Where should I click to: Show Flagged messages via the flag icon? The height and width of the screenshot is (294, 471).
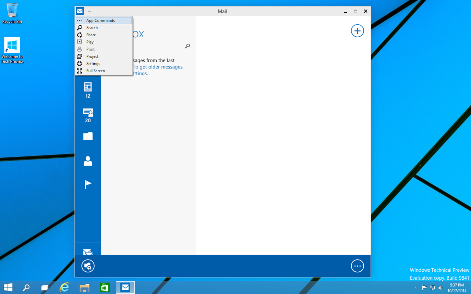pos(88,184)
